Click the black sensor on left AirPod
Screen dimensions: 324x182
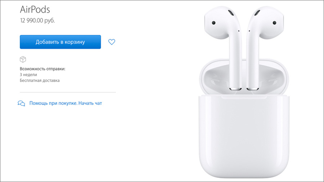point(213,23)
